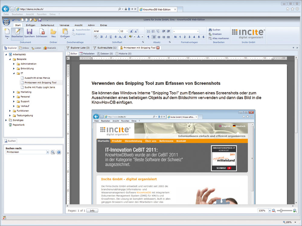The height and width of the screenshot is (226, 302).
Task: Open Verweise ribbon tab
Action: click(x=64, y=25)
